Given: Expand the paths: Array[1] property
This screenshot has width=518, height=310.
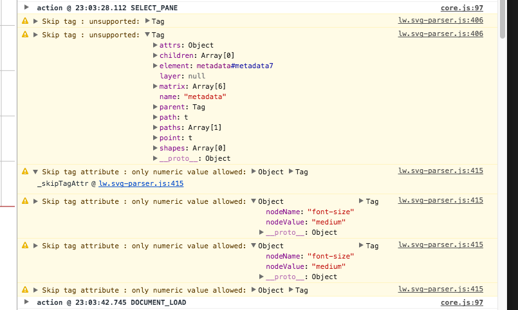Looking at the screenshot, I should pos(155,128).
